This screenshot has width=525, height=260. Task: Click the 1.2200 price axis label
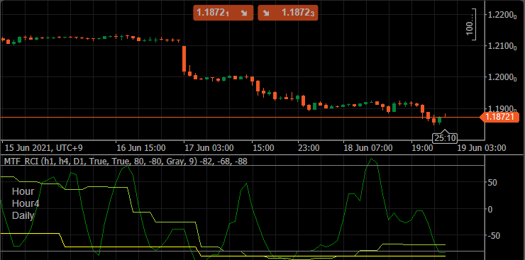point(501,15)
